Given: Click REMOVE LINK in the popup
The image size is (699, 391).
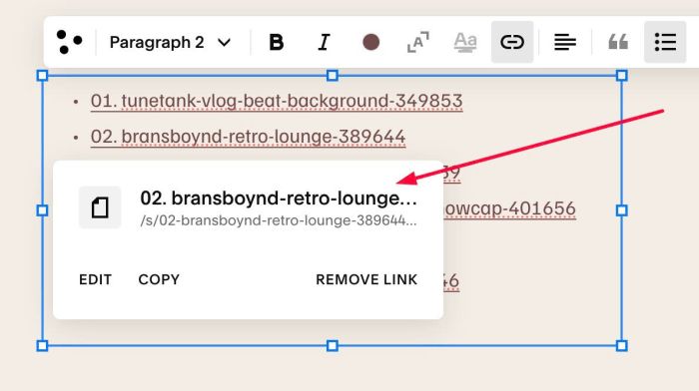Looking at the screenshot, I should click(x=366, y=279).
